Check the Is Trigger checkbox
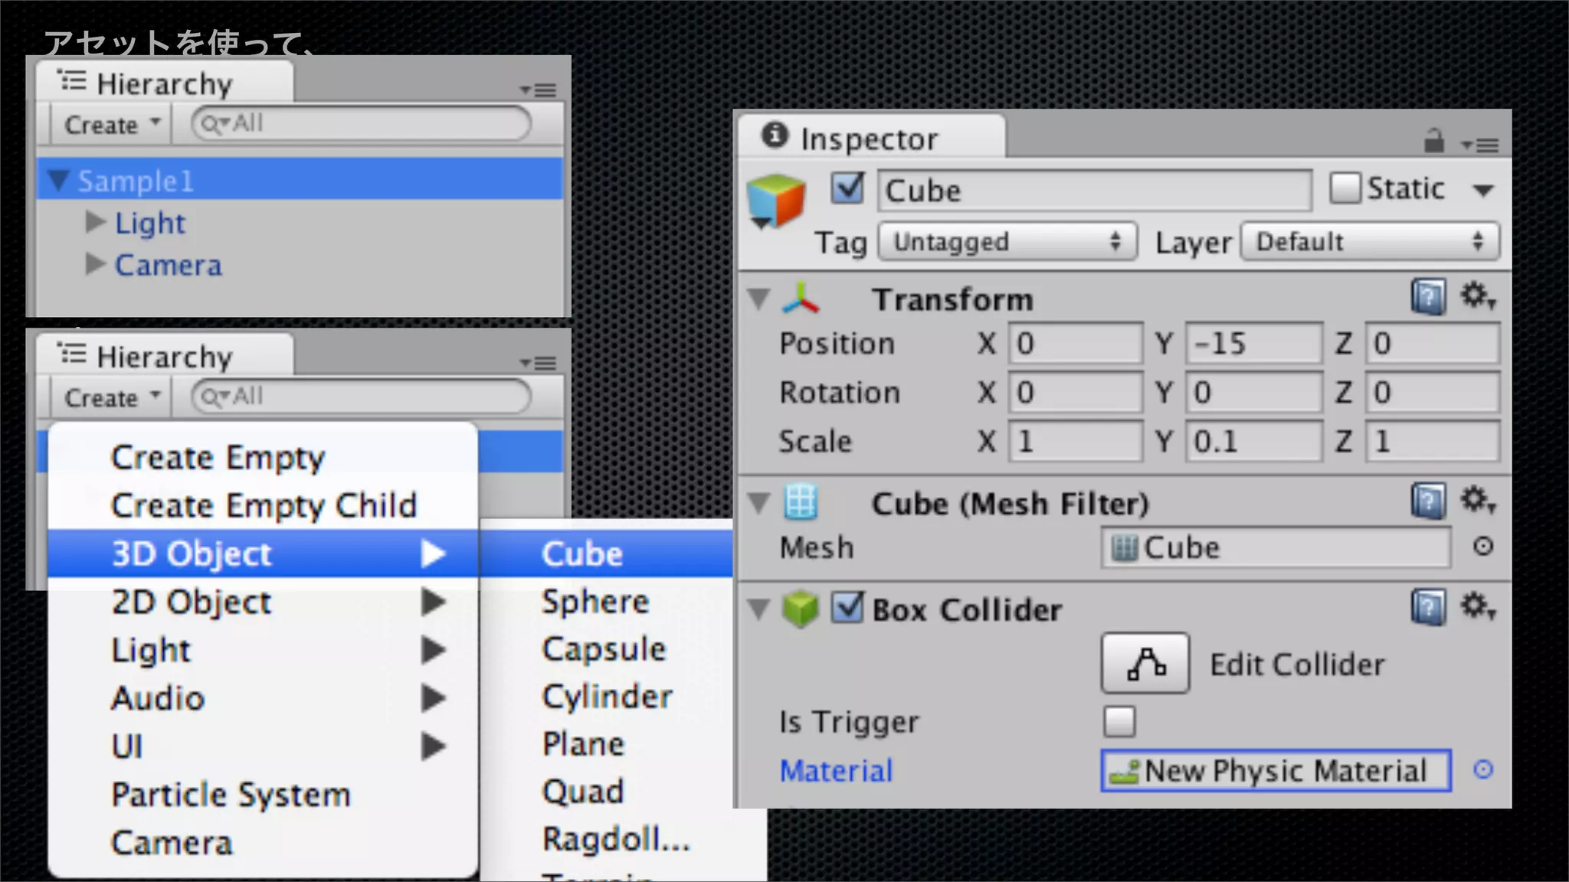1569x882 pixels. 1119,721
